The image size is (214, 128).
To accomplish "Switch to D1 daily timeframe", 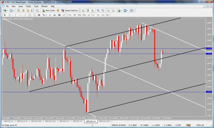I will (98, 15).
